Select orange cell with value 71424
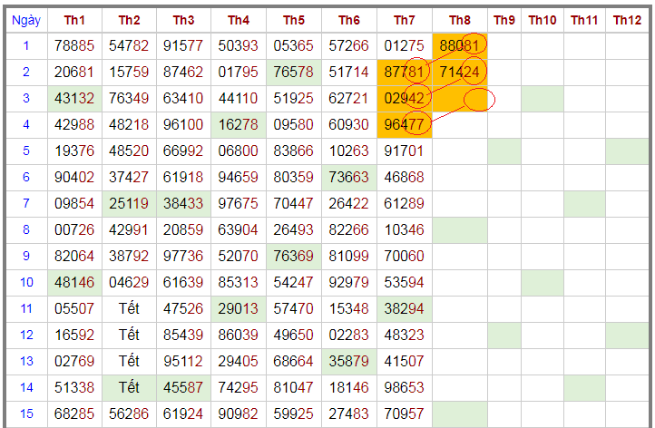The width and height of the screenshot is (655, 428). click(x=459, y=72)
